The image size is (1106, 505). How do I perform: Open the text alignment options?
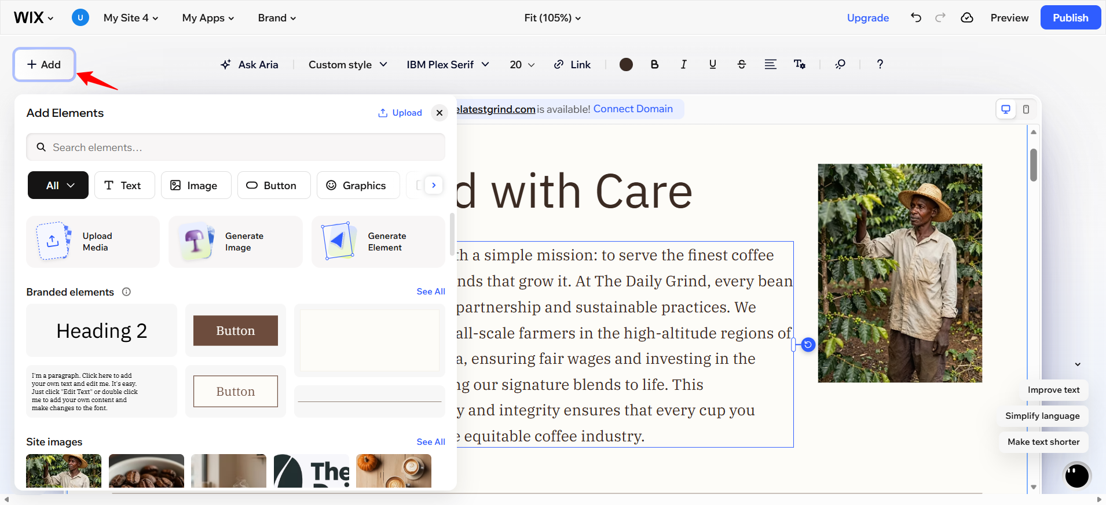pyautogui.click(x=770, y=64)
